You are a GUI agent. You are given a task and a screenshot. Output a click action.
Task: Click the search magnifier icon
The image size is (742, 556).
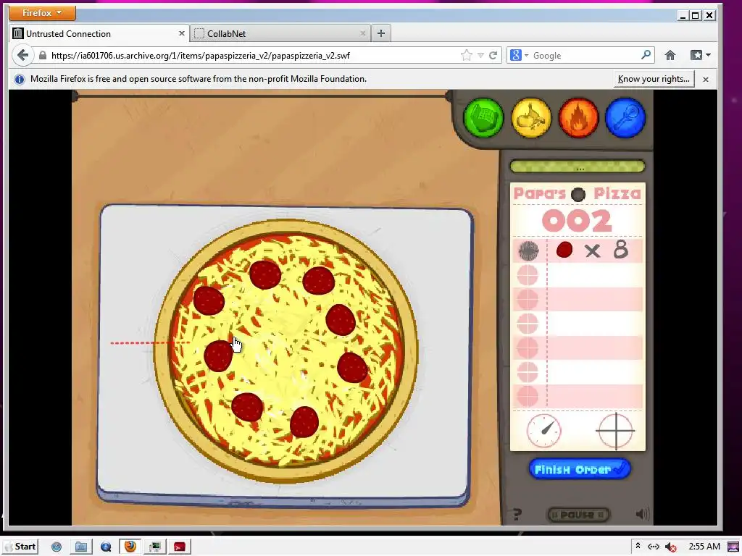tap(646, 55)
